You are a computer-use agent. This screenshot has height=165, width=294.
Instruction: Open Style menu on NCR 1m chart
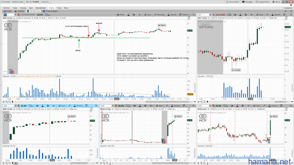pos(148,15)
